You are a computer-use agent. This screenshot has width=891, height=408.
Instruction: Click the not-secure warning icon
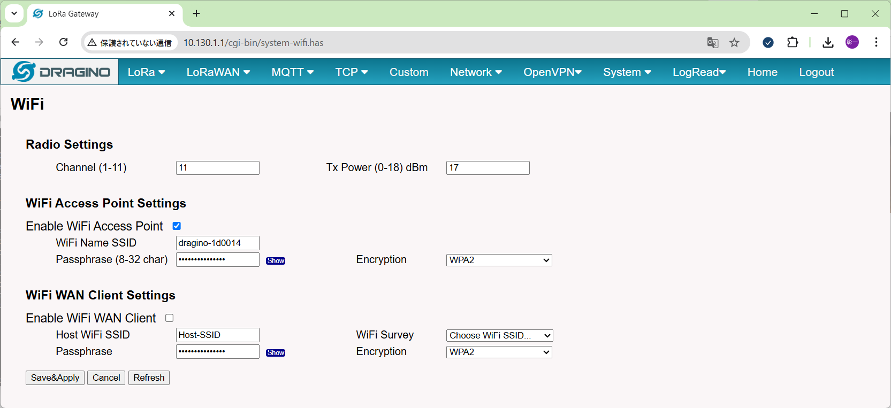[93, 43]
